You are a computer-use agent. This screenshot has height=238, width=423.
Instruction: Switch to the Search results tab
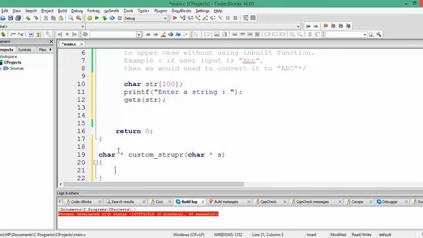coord(123,202)
